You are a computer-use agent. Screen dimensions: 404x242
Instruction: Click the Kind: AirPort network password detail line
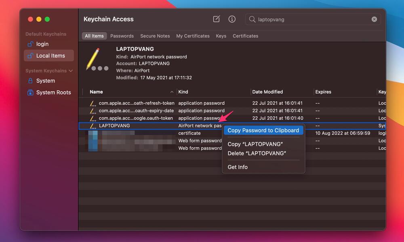(151, 57)
